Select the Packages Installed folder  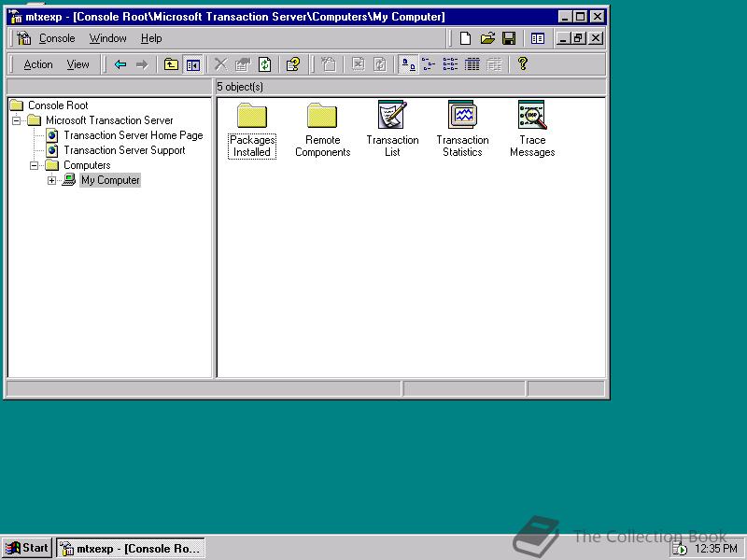click(252, 130)
